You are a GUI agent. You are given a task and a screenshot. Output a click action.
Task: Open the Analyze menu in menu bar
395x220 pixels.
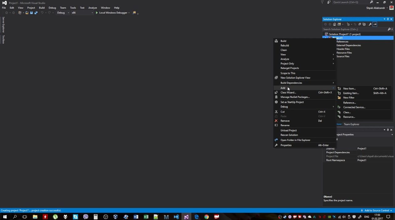93,8
